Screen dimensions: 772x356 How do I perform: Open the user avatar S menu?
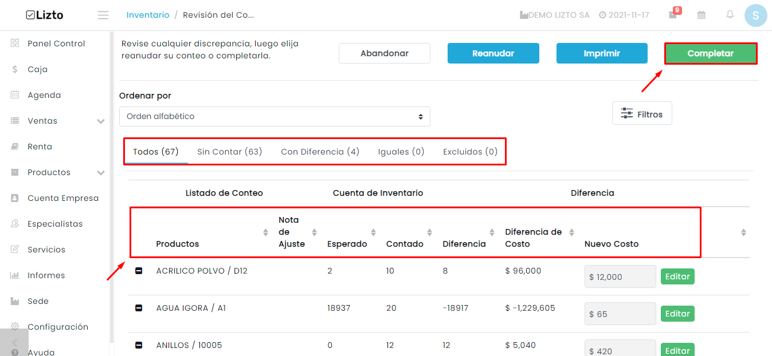click(755, 15)
